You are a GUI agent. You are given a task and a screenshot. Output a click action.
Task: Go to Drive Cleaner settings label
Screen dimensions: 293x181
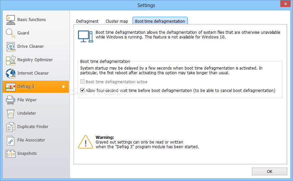pos(30,47)
